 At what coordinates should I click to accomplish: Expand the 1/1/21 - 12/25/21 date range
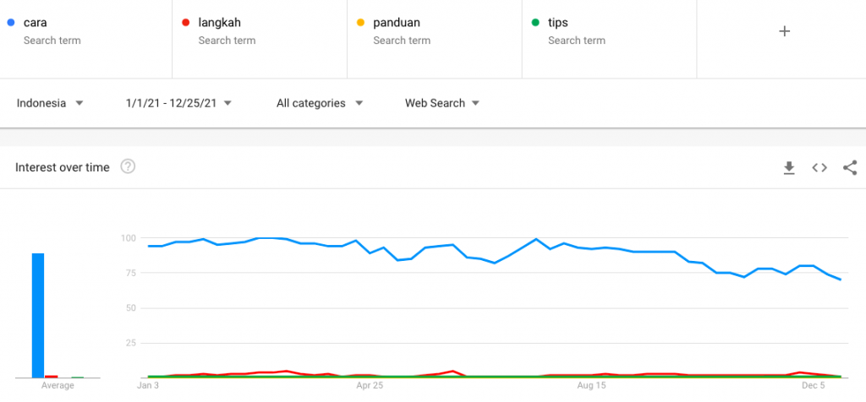pos(178,103)
